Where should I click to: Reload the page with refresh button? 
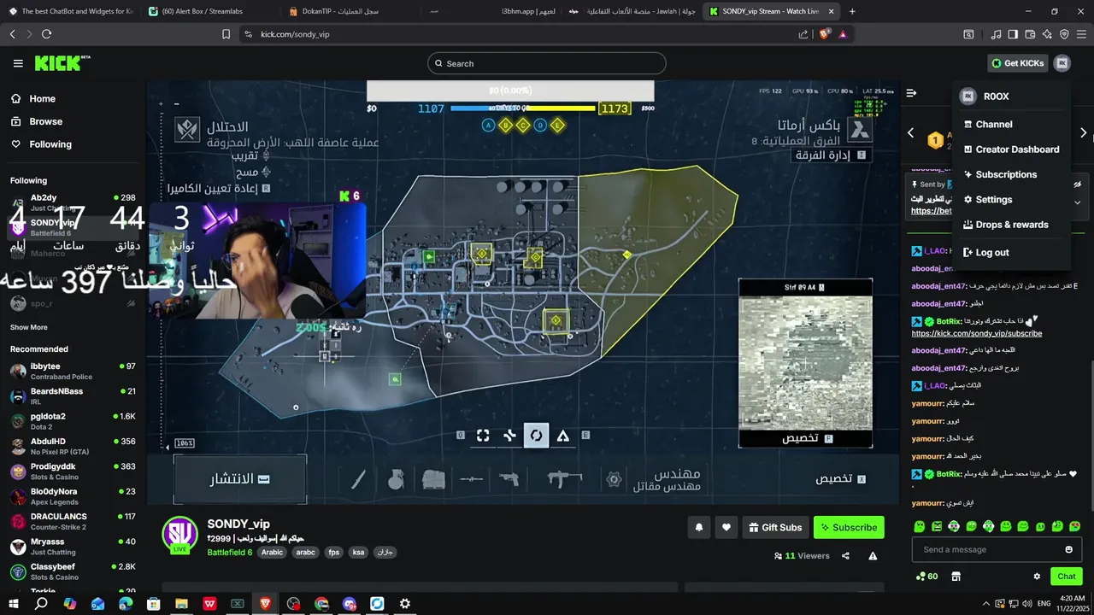[46, 34]
